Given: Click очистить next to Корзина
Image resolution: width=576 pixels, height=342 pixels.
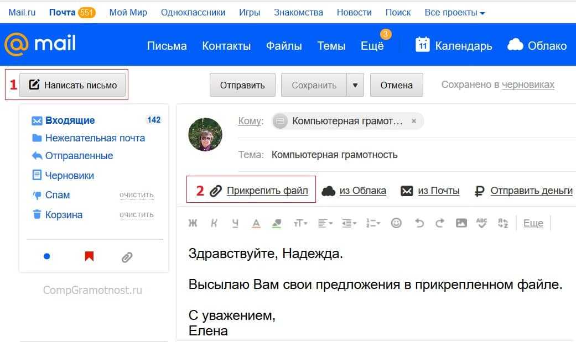Looking at the screenshot, I should click(x=136, y=215).
